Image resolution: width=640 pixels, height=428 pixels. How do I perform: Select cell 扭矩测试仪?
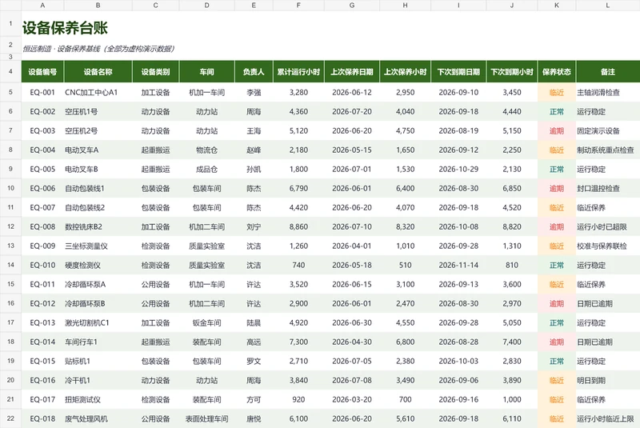click(98, 399)
